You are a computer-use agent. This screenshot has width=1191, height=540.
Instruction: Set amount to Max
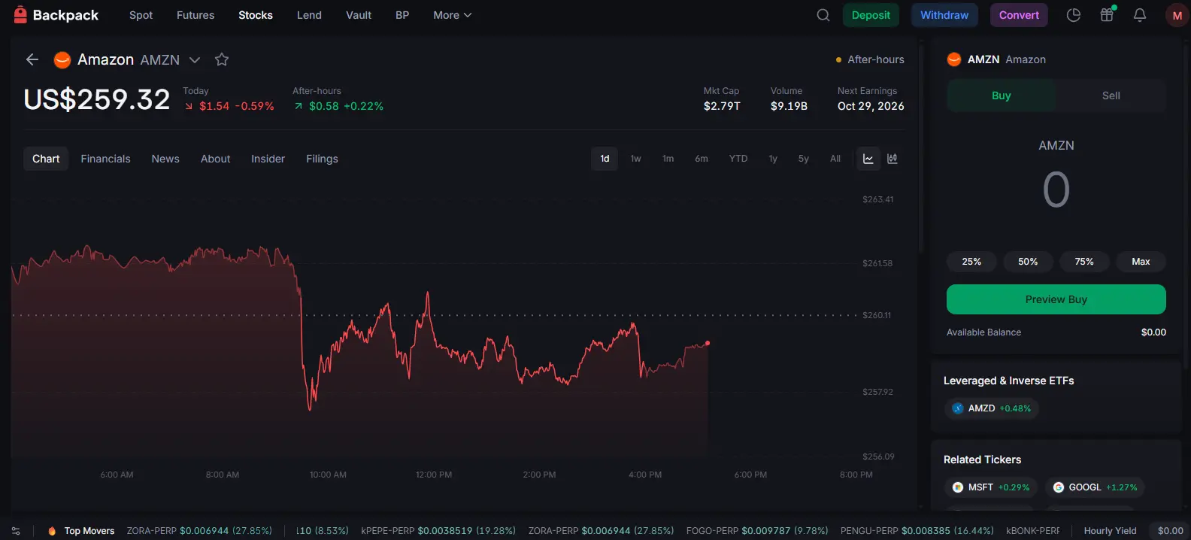pos(1141,262)
